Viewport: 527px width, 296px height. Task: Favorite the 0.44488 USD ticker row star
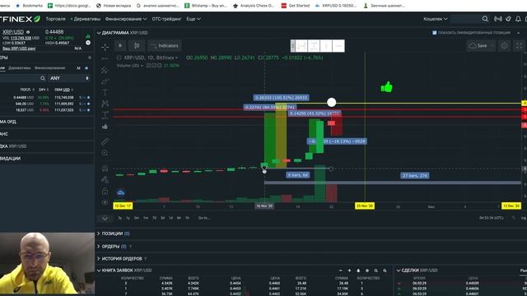point(88,97)
